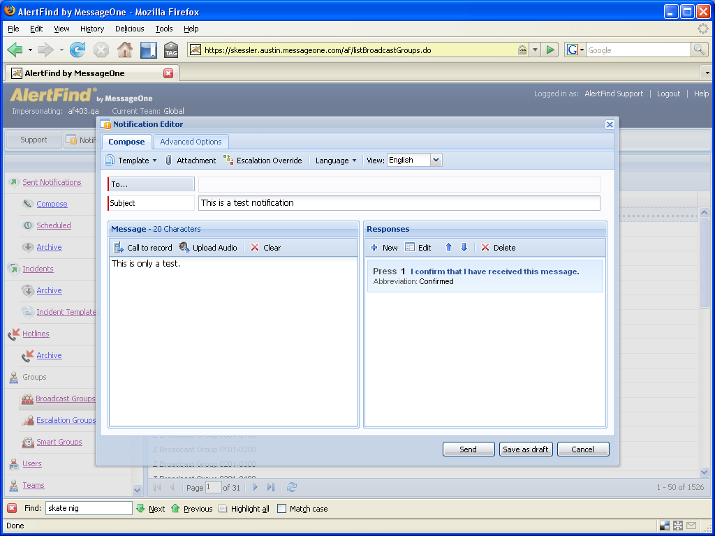
Task: Click Highlight all in the find bar
Action: click(244, 508)
